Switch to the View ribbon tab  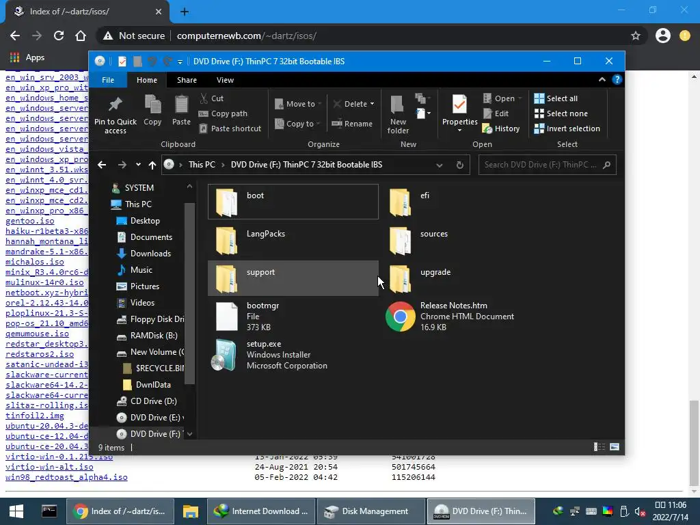[225, 80]
